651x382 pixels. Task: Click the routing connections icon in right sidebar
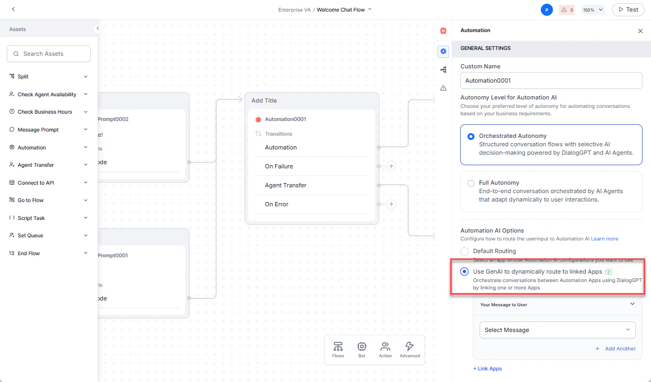point(443,69)
